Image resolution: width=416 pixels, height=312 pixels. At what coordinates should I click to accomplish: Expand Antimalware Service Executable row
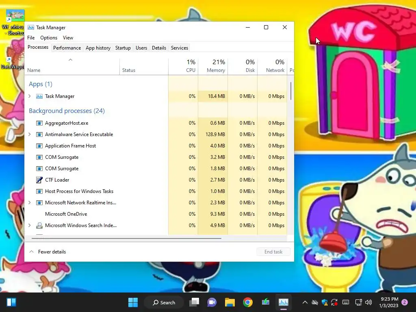pos(30,134)
